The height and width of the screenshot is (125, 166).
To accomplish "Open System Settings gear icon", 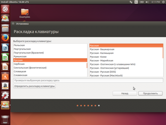I will (5, 95).
